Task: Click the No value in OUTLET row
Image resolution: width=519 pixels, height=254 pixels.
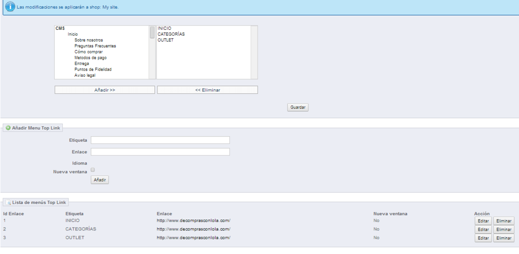Action: pyautogui.click(x=377, y=238)
